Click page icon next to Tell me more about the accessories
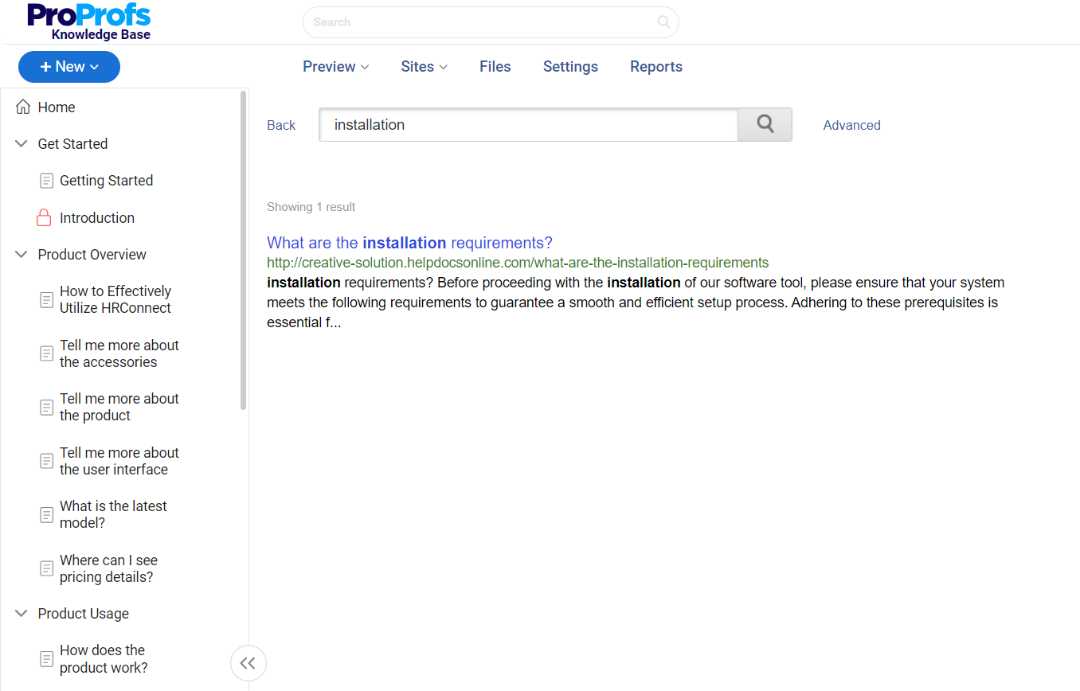The height and width of the screenshot is (691, 1080). [x=47, y=353]
